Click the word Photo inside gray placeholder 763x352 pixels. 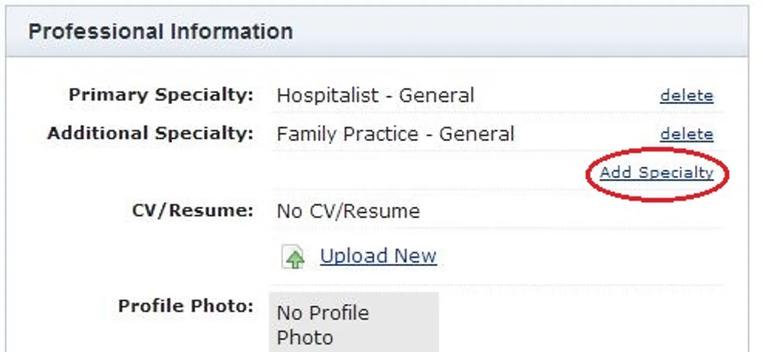click(x=305, y=338)
